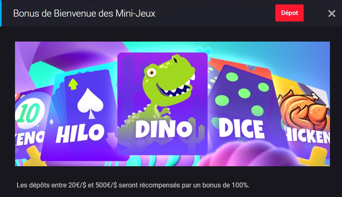This screenshot has width=342, height=197.
Task: Click the Bonus de Bienvenue des Mini-Jeux title
Action: point(84,13)
